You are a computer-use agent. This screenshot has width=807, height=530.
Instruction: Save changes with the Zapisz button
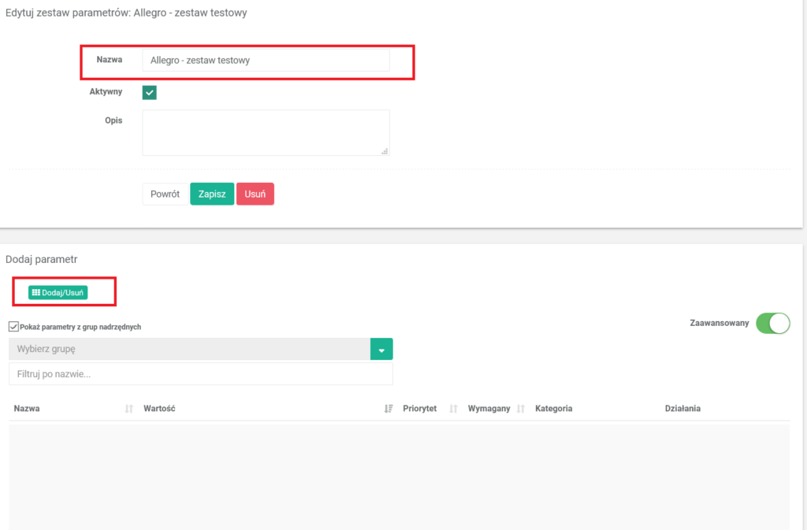tap(212, 194)
